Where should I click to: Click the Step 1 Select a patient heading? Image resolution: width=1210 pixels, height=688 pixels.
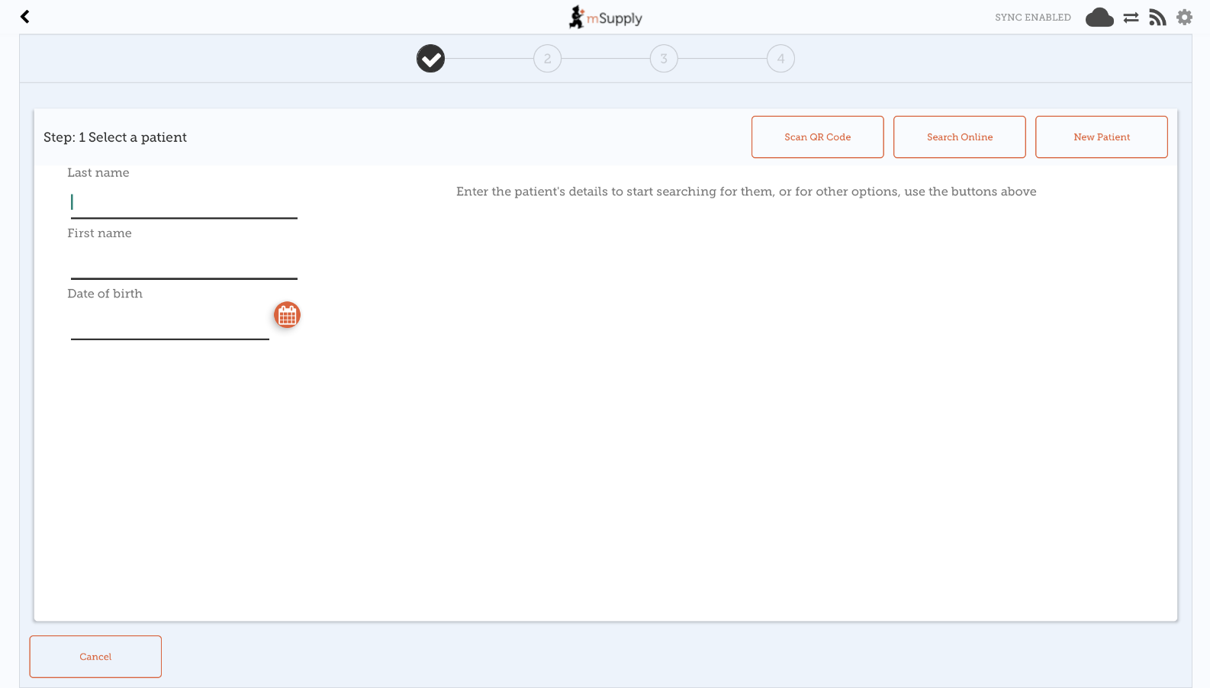[x=115, y=137]
